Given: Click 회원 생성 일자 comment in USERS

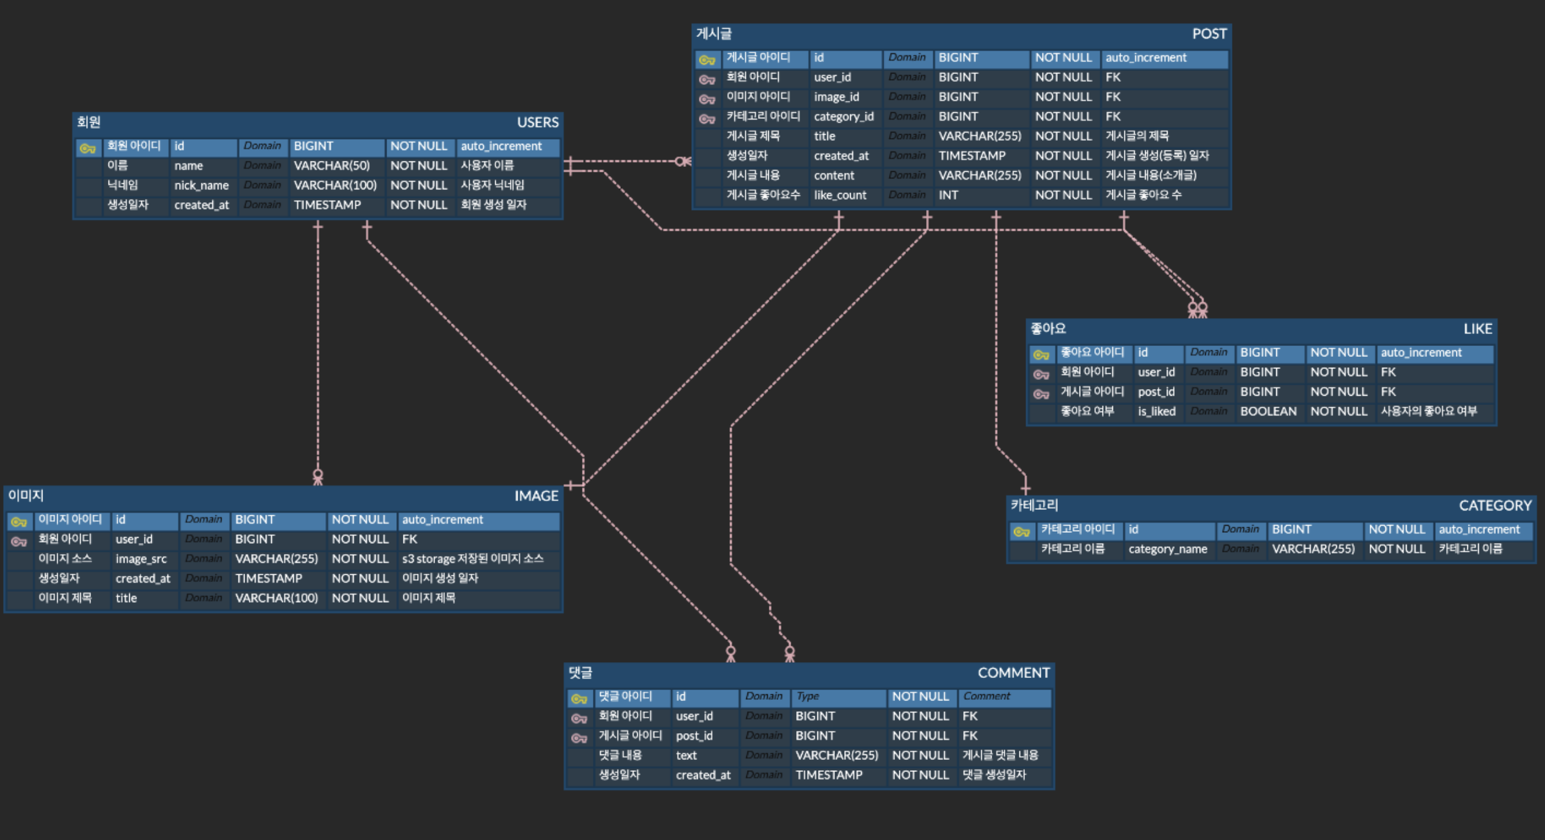Looking at the screenshot, I should (x=494, y=205).
